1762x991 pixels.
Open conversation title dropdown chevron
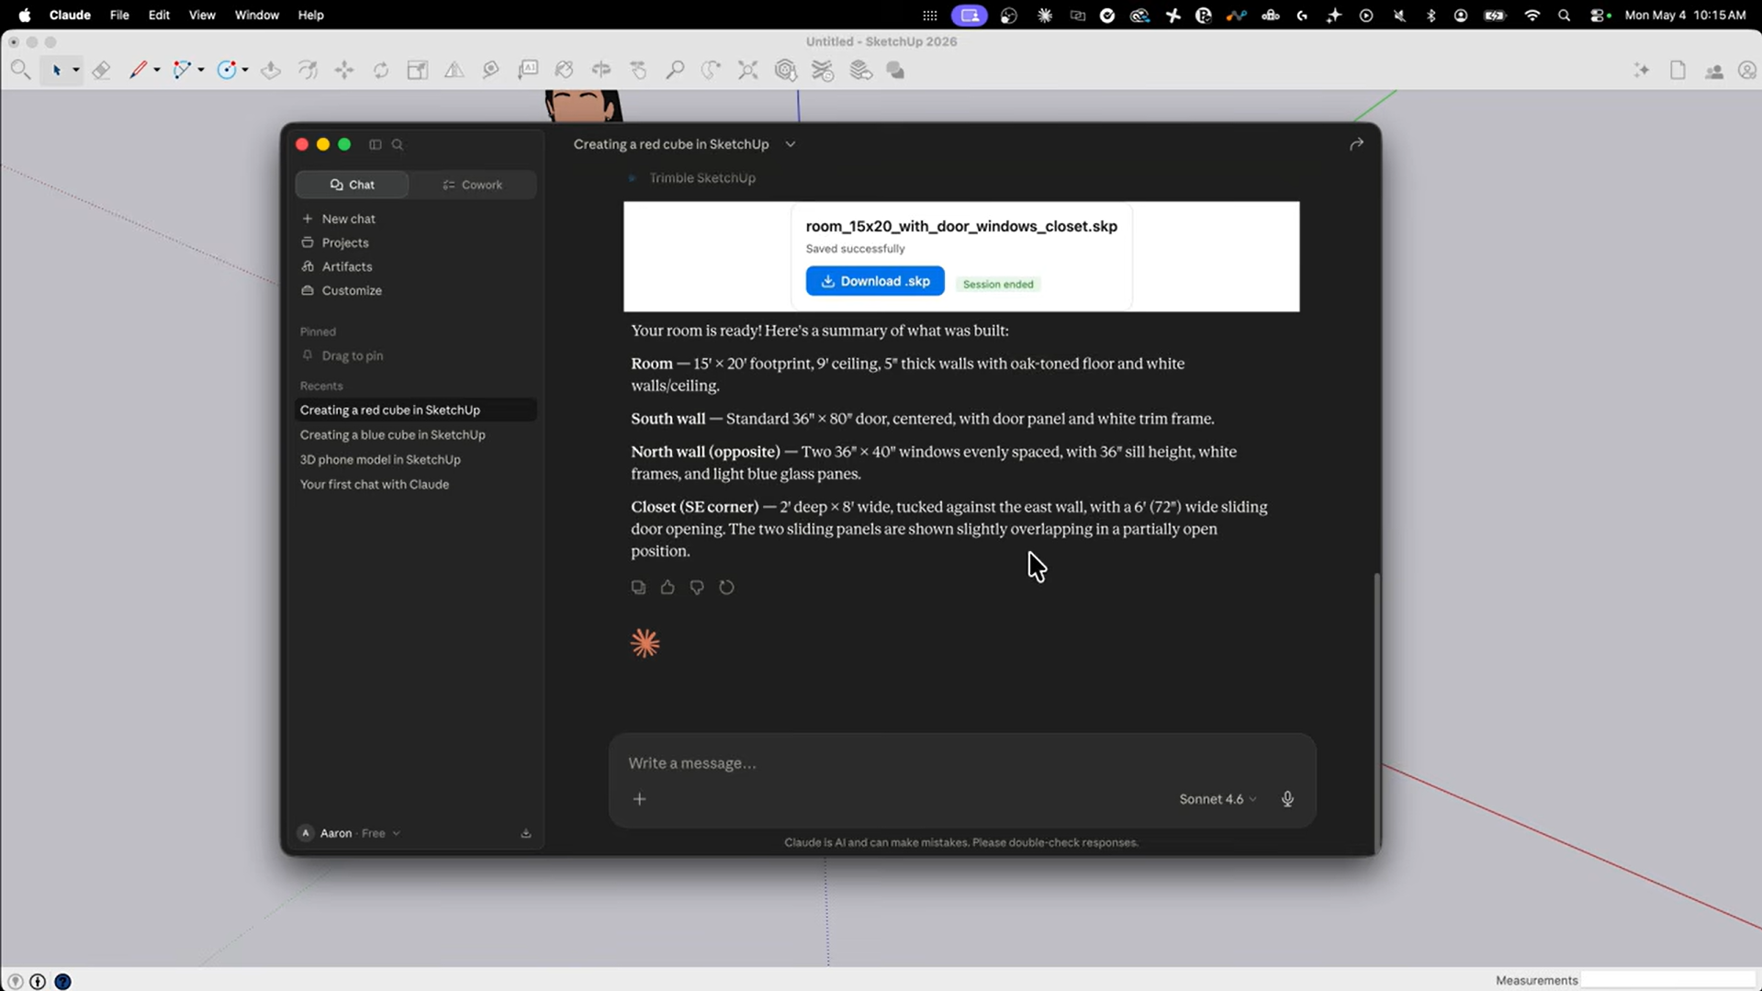(790, 144)
